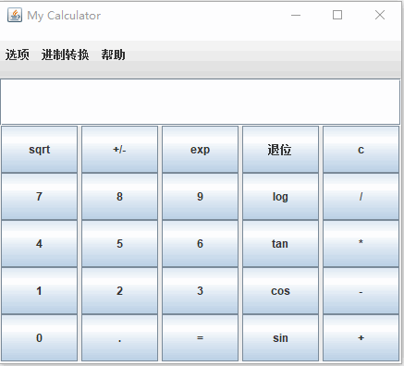Clear the display with the c button
The height and width of the screenshot is (366, 404).
pos(361,150)
